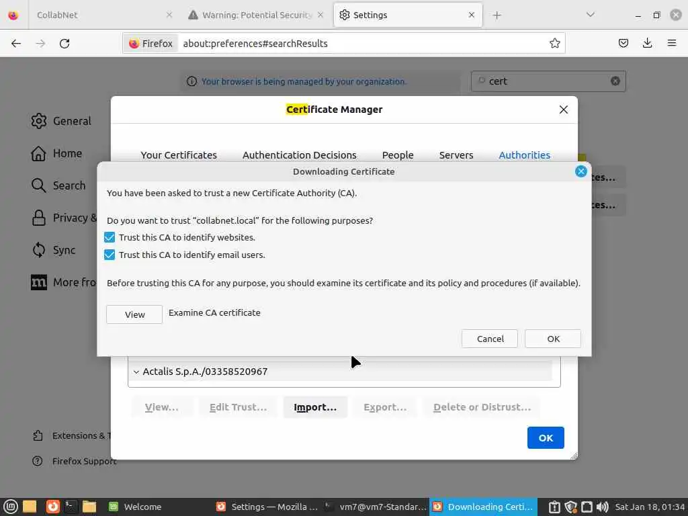Screen dimensions: 688x516
Task: Open the Pocket save icon
Action: [623, 43]
